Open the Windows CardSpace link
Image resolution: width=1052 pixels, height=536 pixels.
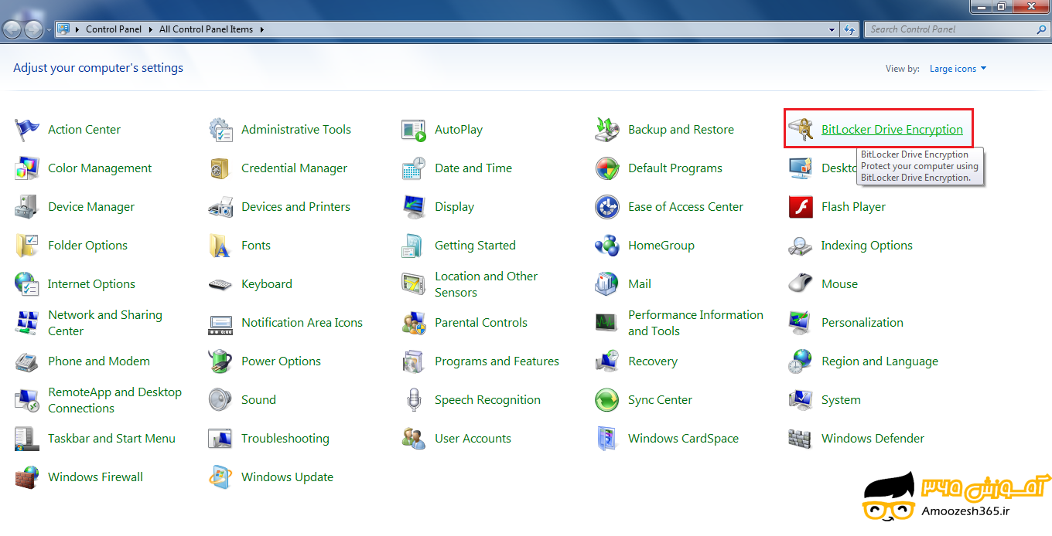click(x=683, y=439)
